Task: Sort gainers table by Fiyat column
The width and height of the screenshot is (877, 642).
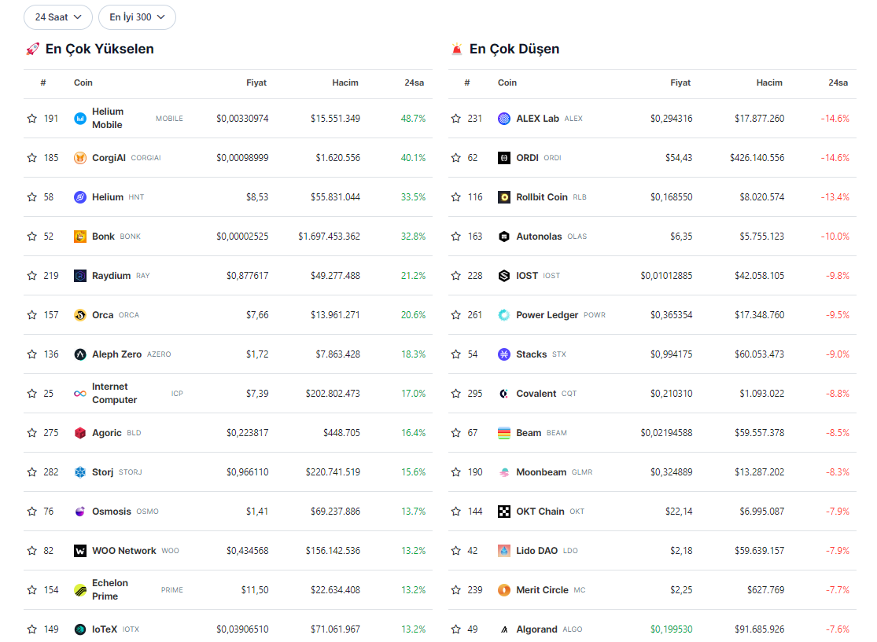Action: (256, 83)
